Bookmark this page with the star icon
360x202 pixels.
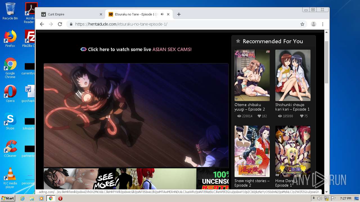[302, 24]
